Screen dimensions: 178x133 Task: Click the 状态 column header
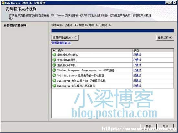click(x=153, y=50)
